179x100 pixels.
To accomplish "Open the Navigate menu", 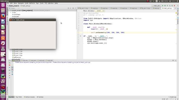I will (x=21, y=3).
